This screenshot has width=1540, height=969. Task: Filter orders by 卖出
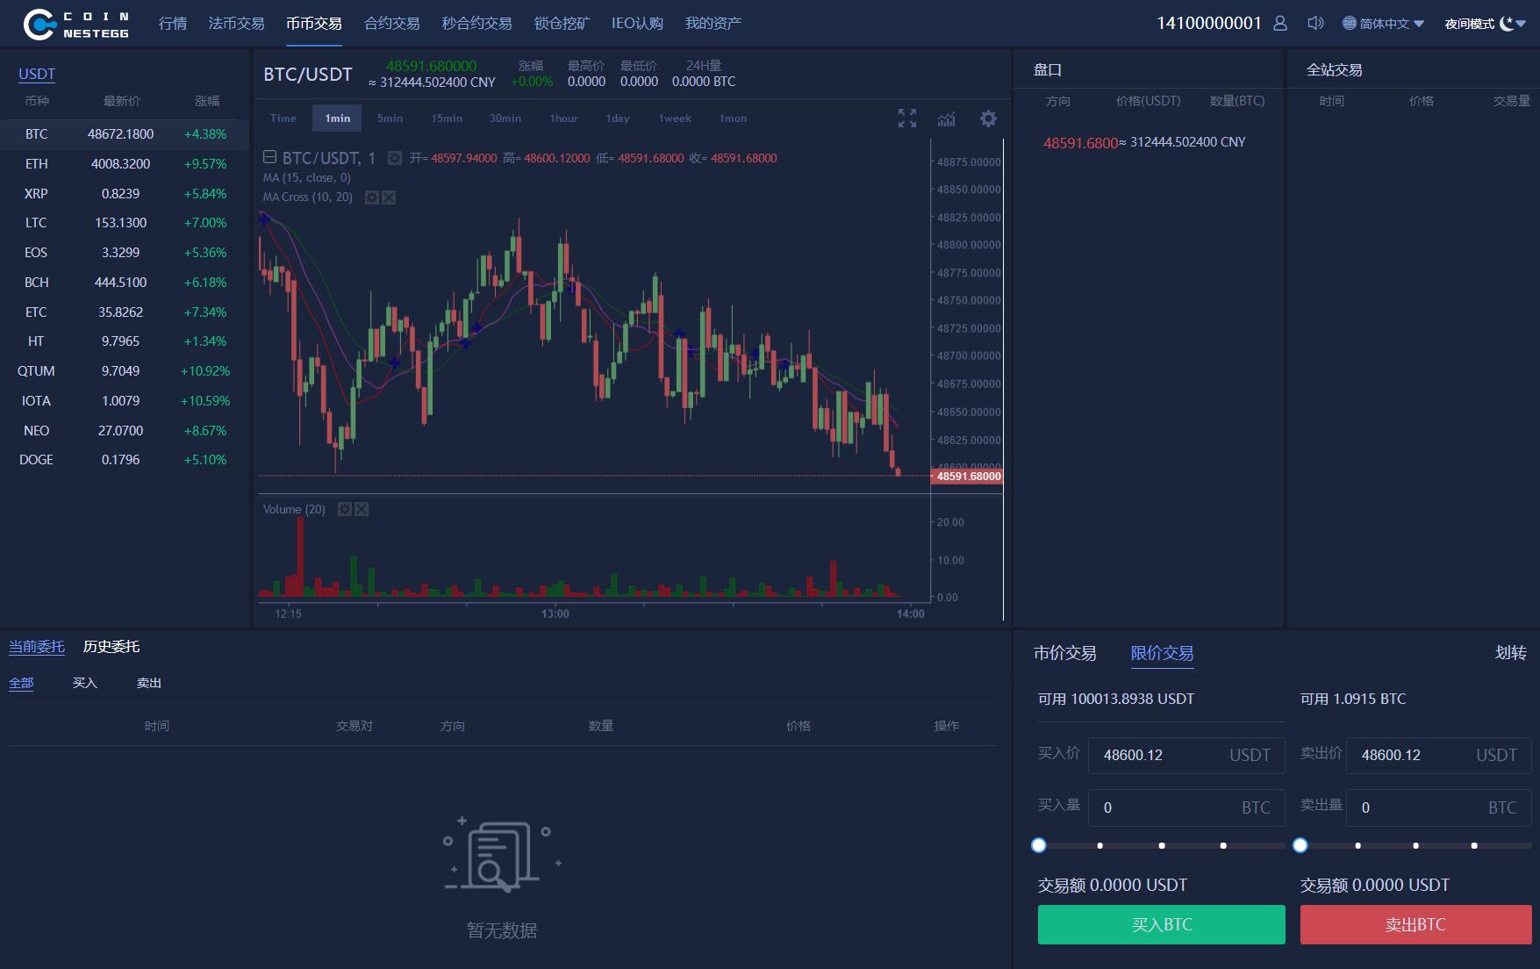149,683
